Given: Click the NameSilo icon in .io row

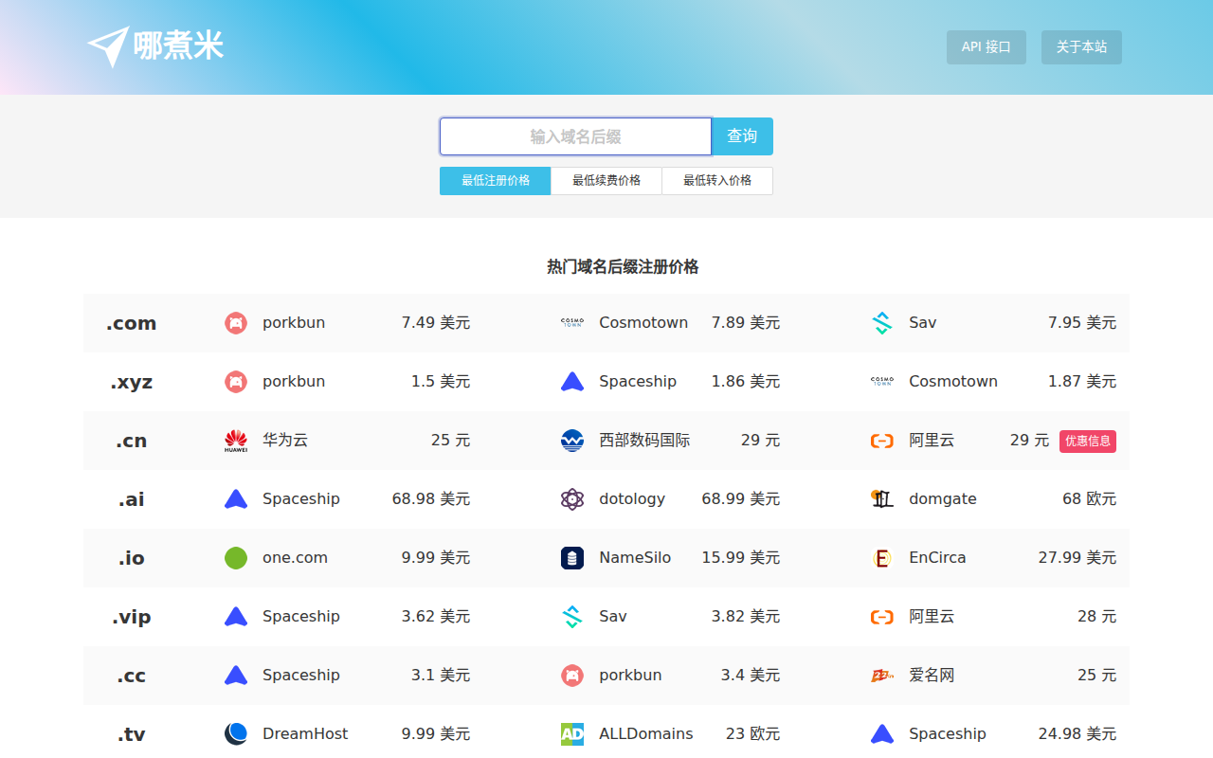Looking at the screenshot, I should tap(571, 558).
